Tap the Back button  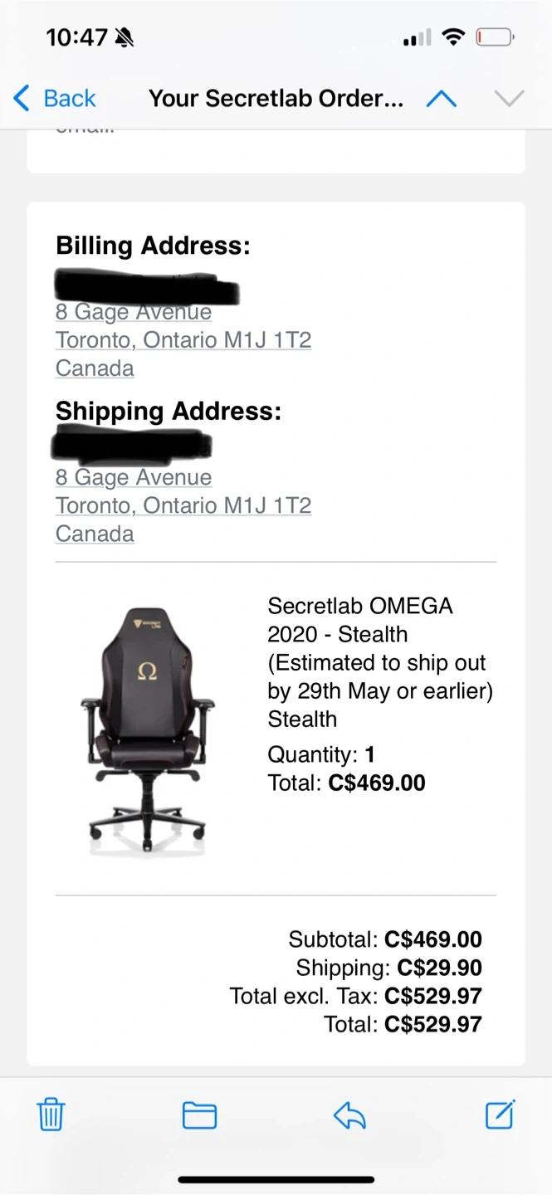55,99
